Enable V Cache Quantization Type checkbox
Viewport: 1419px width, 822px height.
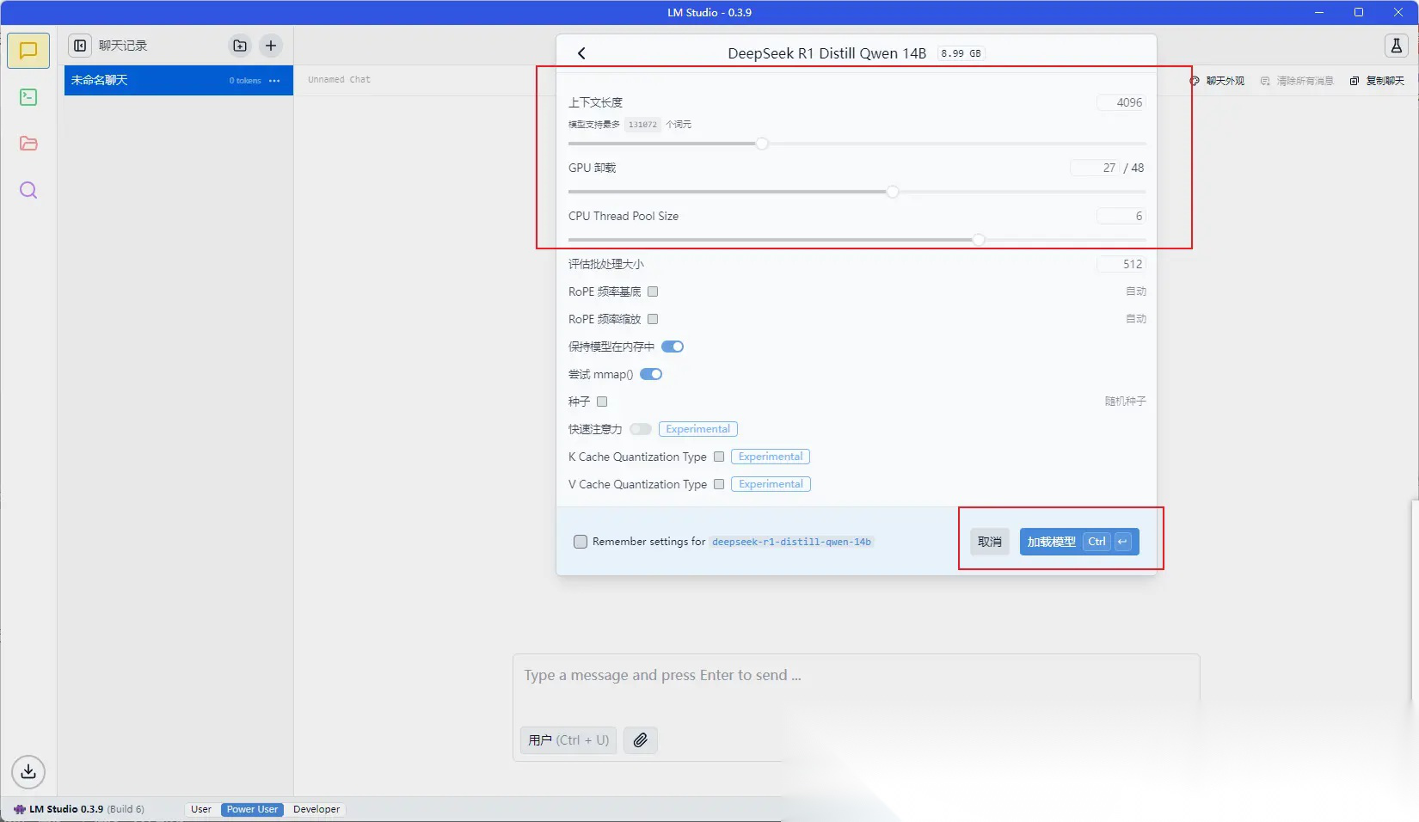pos(719,484)
